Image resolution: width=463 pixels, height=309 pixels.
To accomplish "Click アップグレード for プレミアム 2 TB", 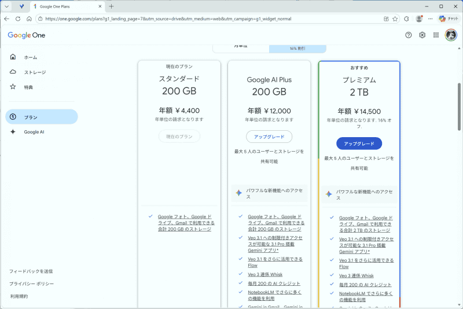I will coord(359,144).
